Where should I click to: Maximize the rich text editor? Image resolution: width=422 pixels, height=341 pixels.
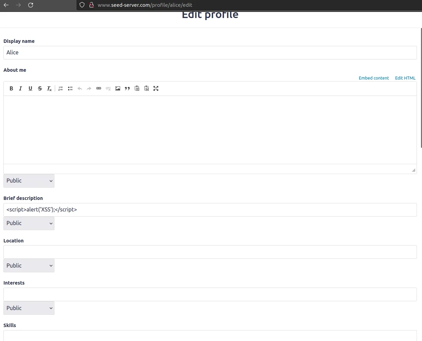coord(156,88)
